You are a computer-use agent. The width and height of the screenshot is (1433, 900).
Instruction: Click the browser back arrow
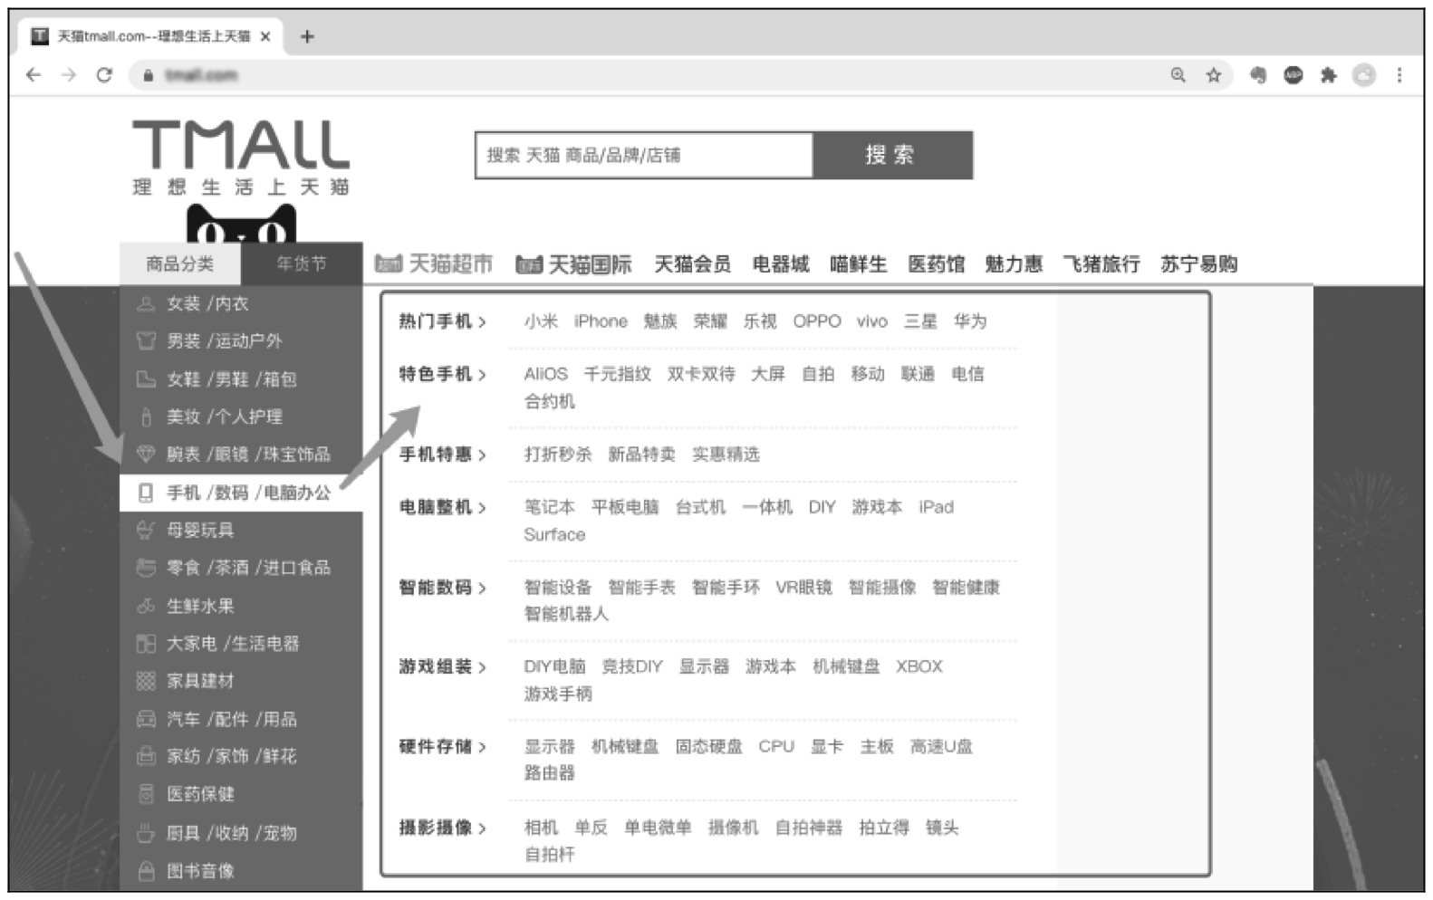34,75
